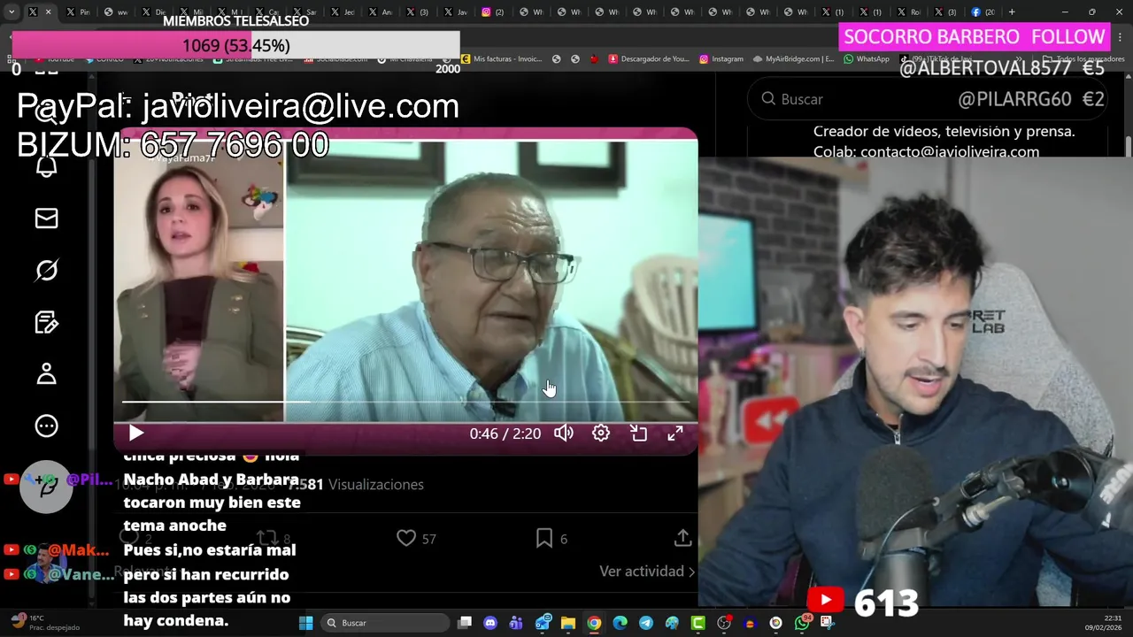Open tab search dropdown in Chrome
1133x637 pixels.
coord(12,12)
